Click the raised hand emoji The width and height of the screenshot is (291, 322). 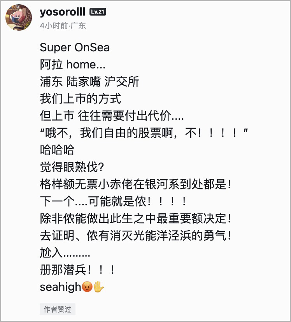click(99, 288)
